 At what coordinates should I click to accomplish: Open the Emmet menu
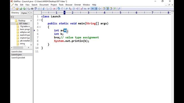click(x=78, y=5)
